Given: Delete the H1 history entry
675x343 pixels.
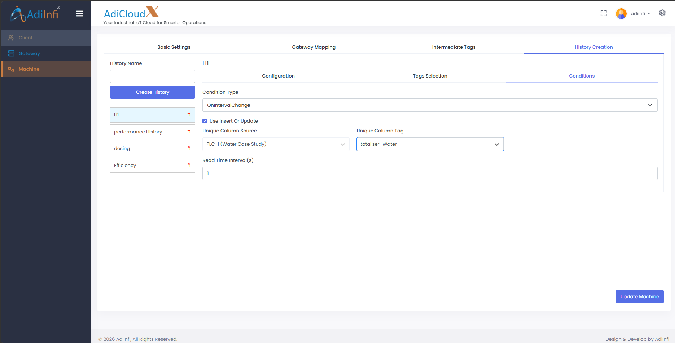Looking at the screenshot, I should [189, 115].
